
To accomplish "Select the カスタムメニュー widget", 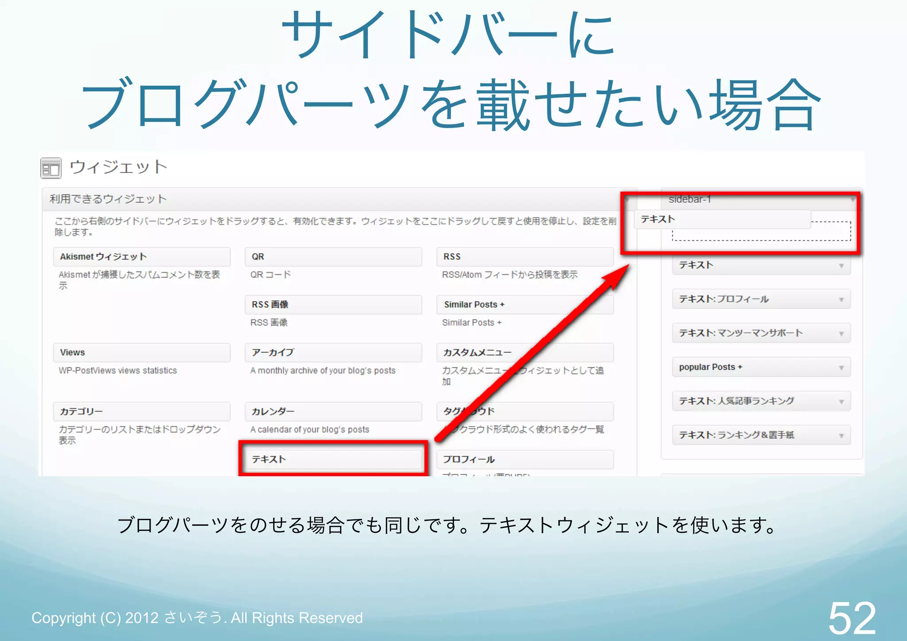I will click(525, 353).
